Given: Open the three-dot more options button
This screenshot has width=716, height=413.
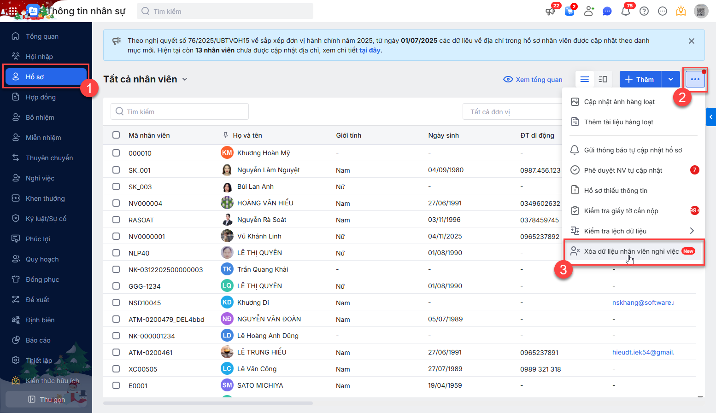Looking at the screenshot, I should click(x=695, y=79).
